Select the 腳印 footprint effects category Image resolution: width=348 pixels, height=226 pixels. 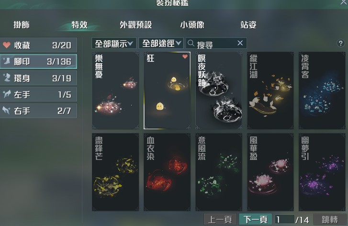point(38,61)
